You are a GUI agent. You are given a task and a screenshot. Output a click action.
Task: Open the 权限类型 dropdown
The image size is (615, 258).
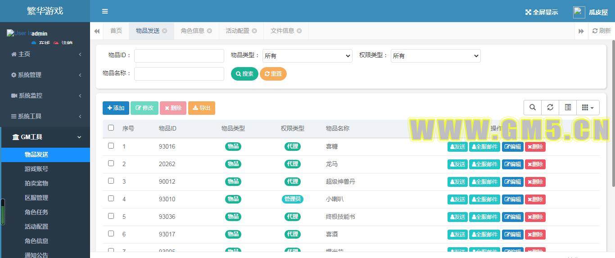click(x=435, y=56)
